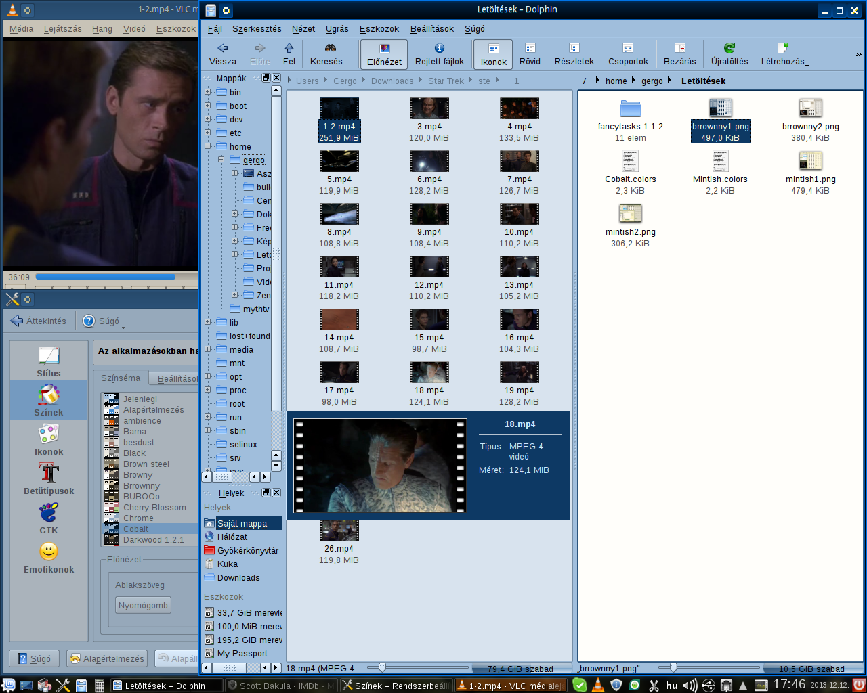Select the selinux folder in tree
The height and width of the screenshot is (693, 867).
tap(236, 445)
